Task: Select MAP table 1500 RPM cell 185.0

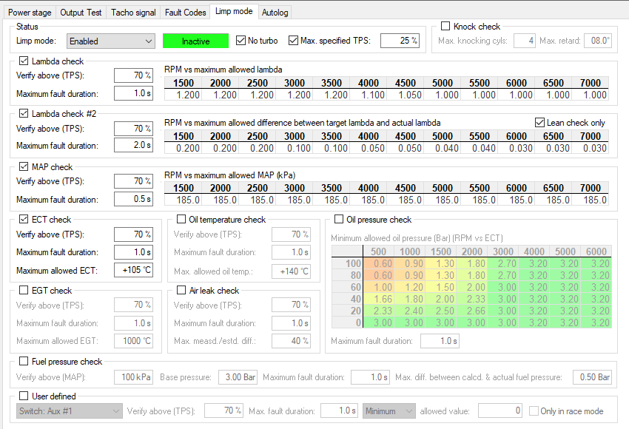Action: tap(183, 200)
